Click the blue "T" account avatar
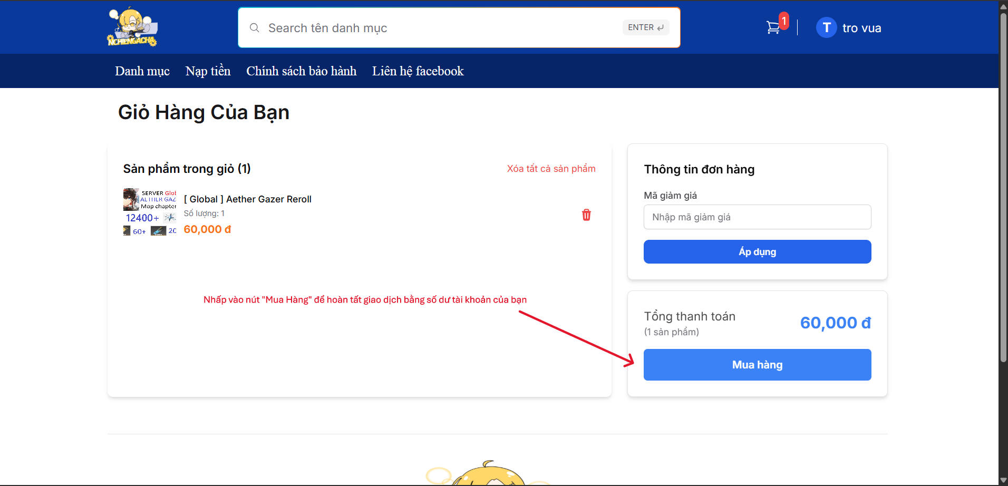1008x486 pixels. [826, 27]
